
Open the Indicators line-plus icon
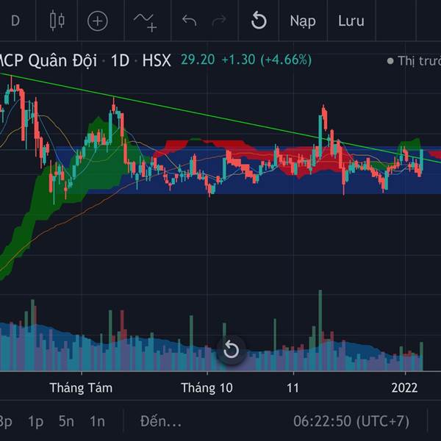(x=146, y=22)
